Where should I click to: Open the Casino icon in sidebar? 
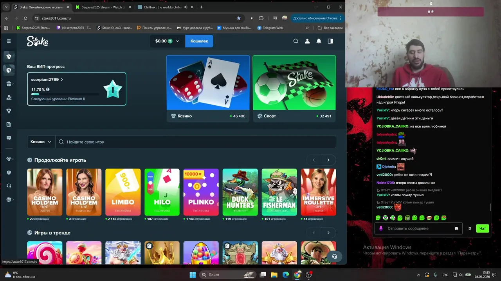9,57
